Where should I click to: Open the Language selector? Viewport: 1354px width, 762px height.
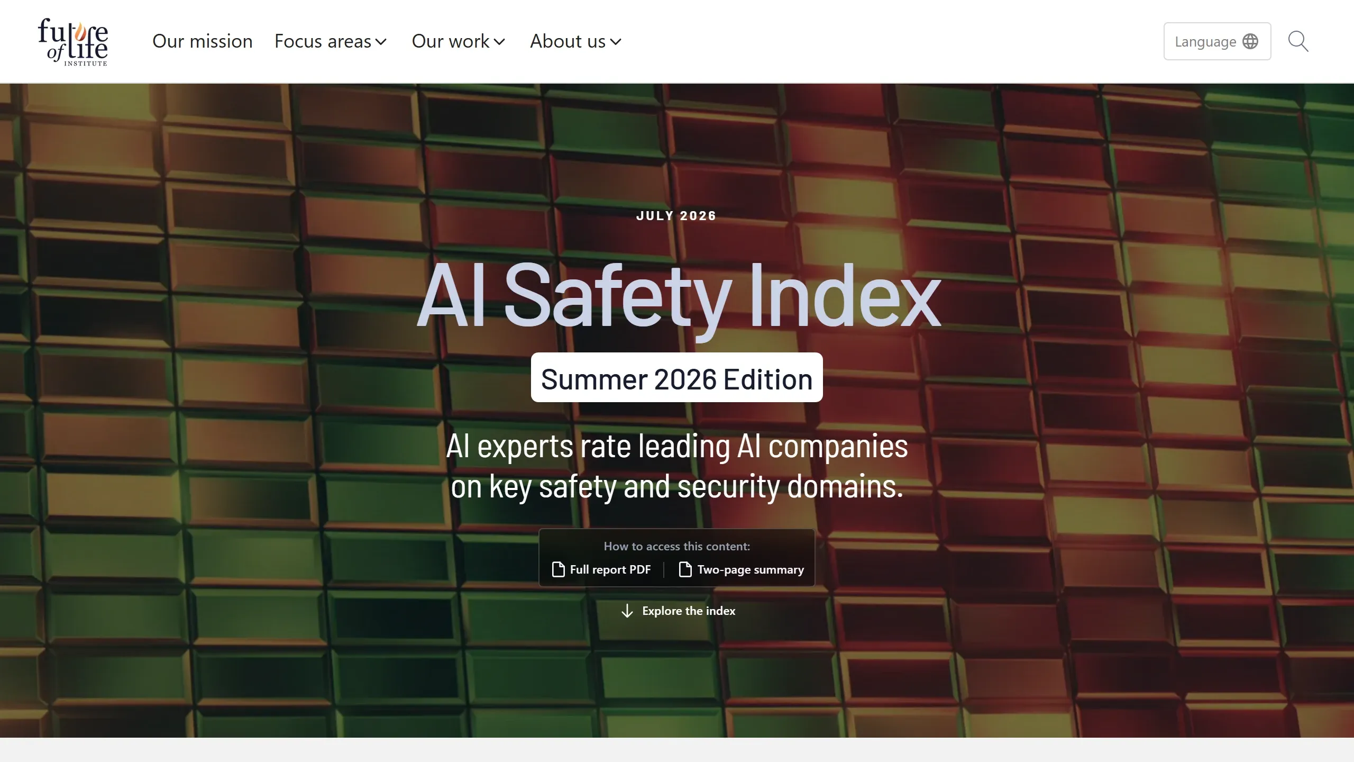coord(1217,41)
